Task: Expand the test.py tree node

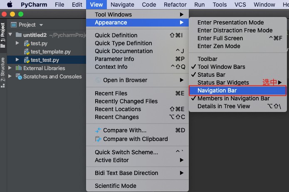Action: [x=17, y=43]
